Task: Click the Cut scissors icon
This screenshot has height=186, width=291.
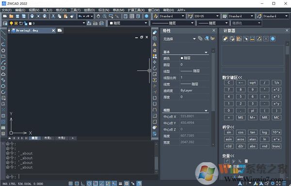Action: [53, 16]
